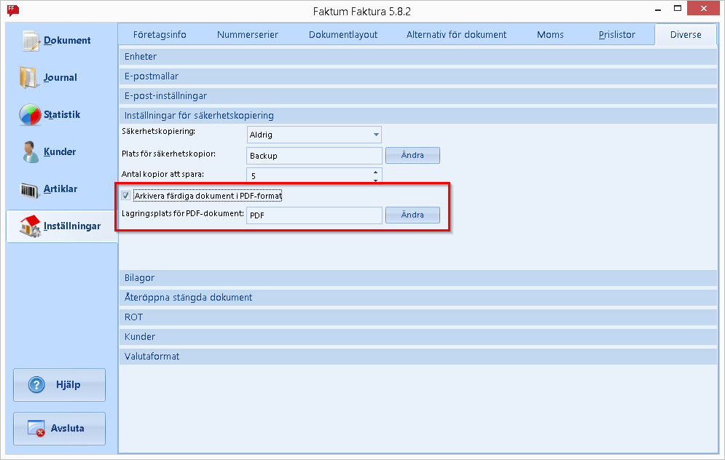Close the Faktum Faktura window

pyautogui.click(x=704, y=8)
